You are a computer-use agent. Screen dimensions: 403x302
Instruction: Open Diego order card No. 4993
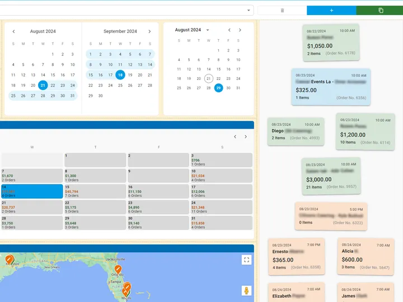[296, 131]
